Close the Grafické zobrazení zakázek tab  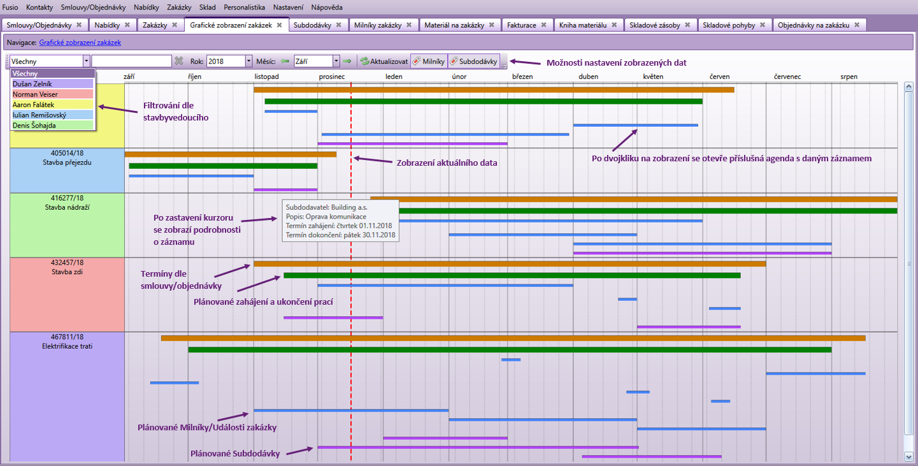coord(278,25)
